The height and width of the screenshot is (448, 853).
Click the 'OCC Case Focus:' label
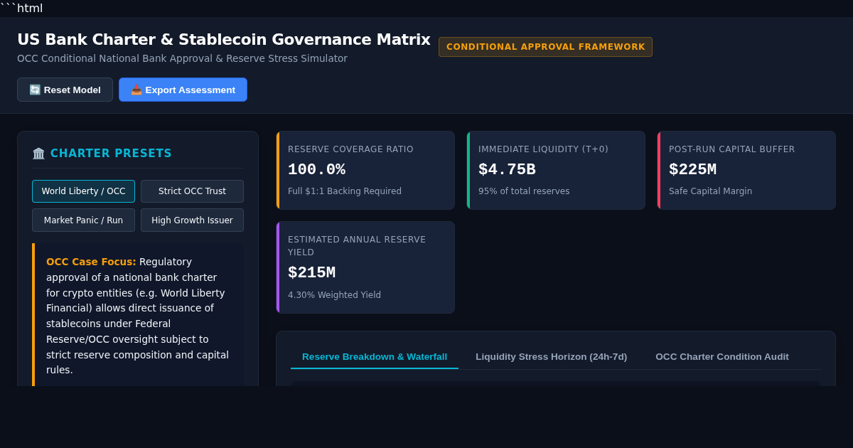(91, 262)
